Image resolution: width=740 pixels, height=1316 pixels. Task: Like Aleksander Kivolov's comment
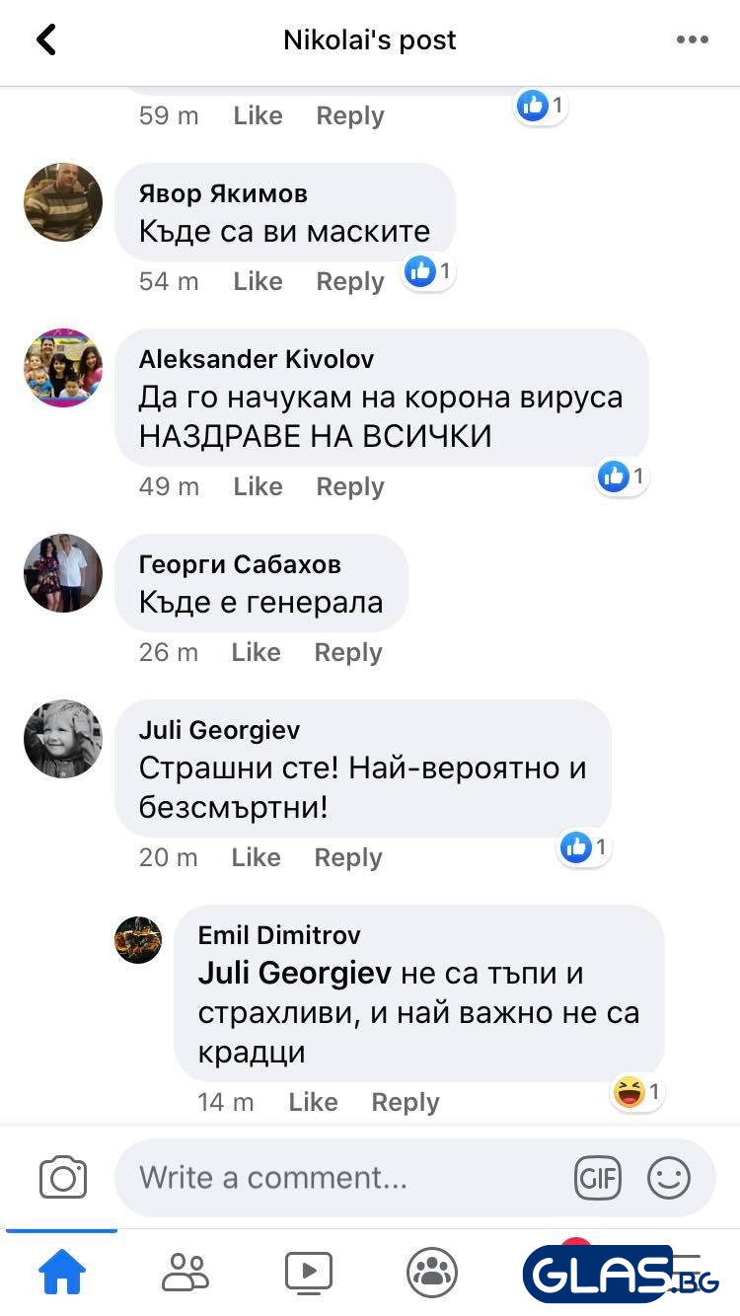[258, 486]
